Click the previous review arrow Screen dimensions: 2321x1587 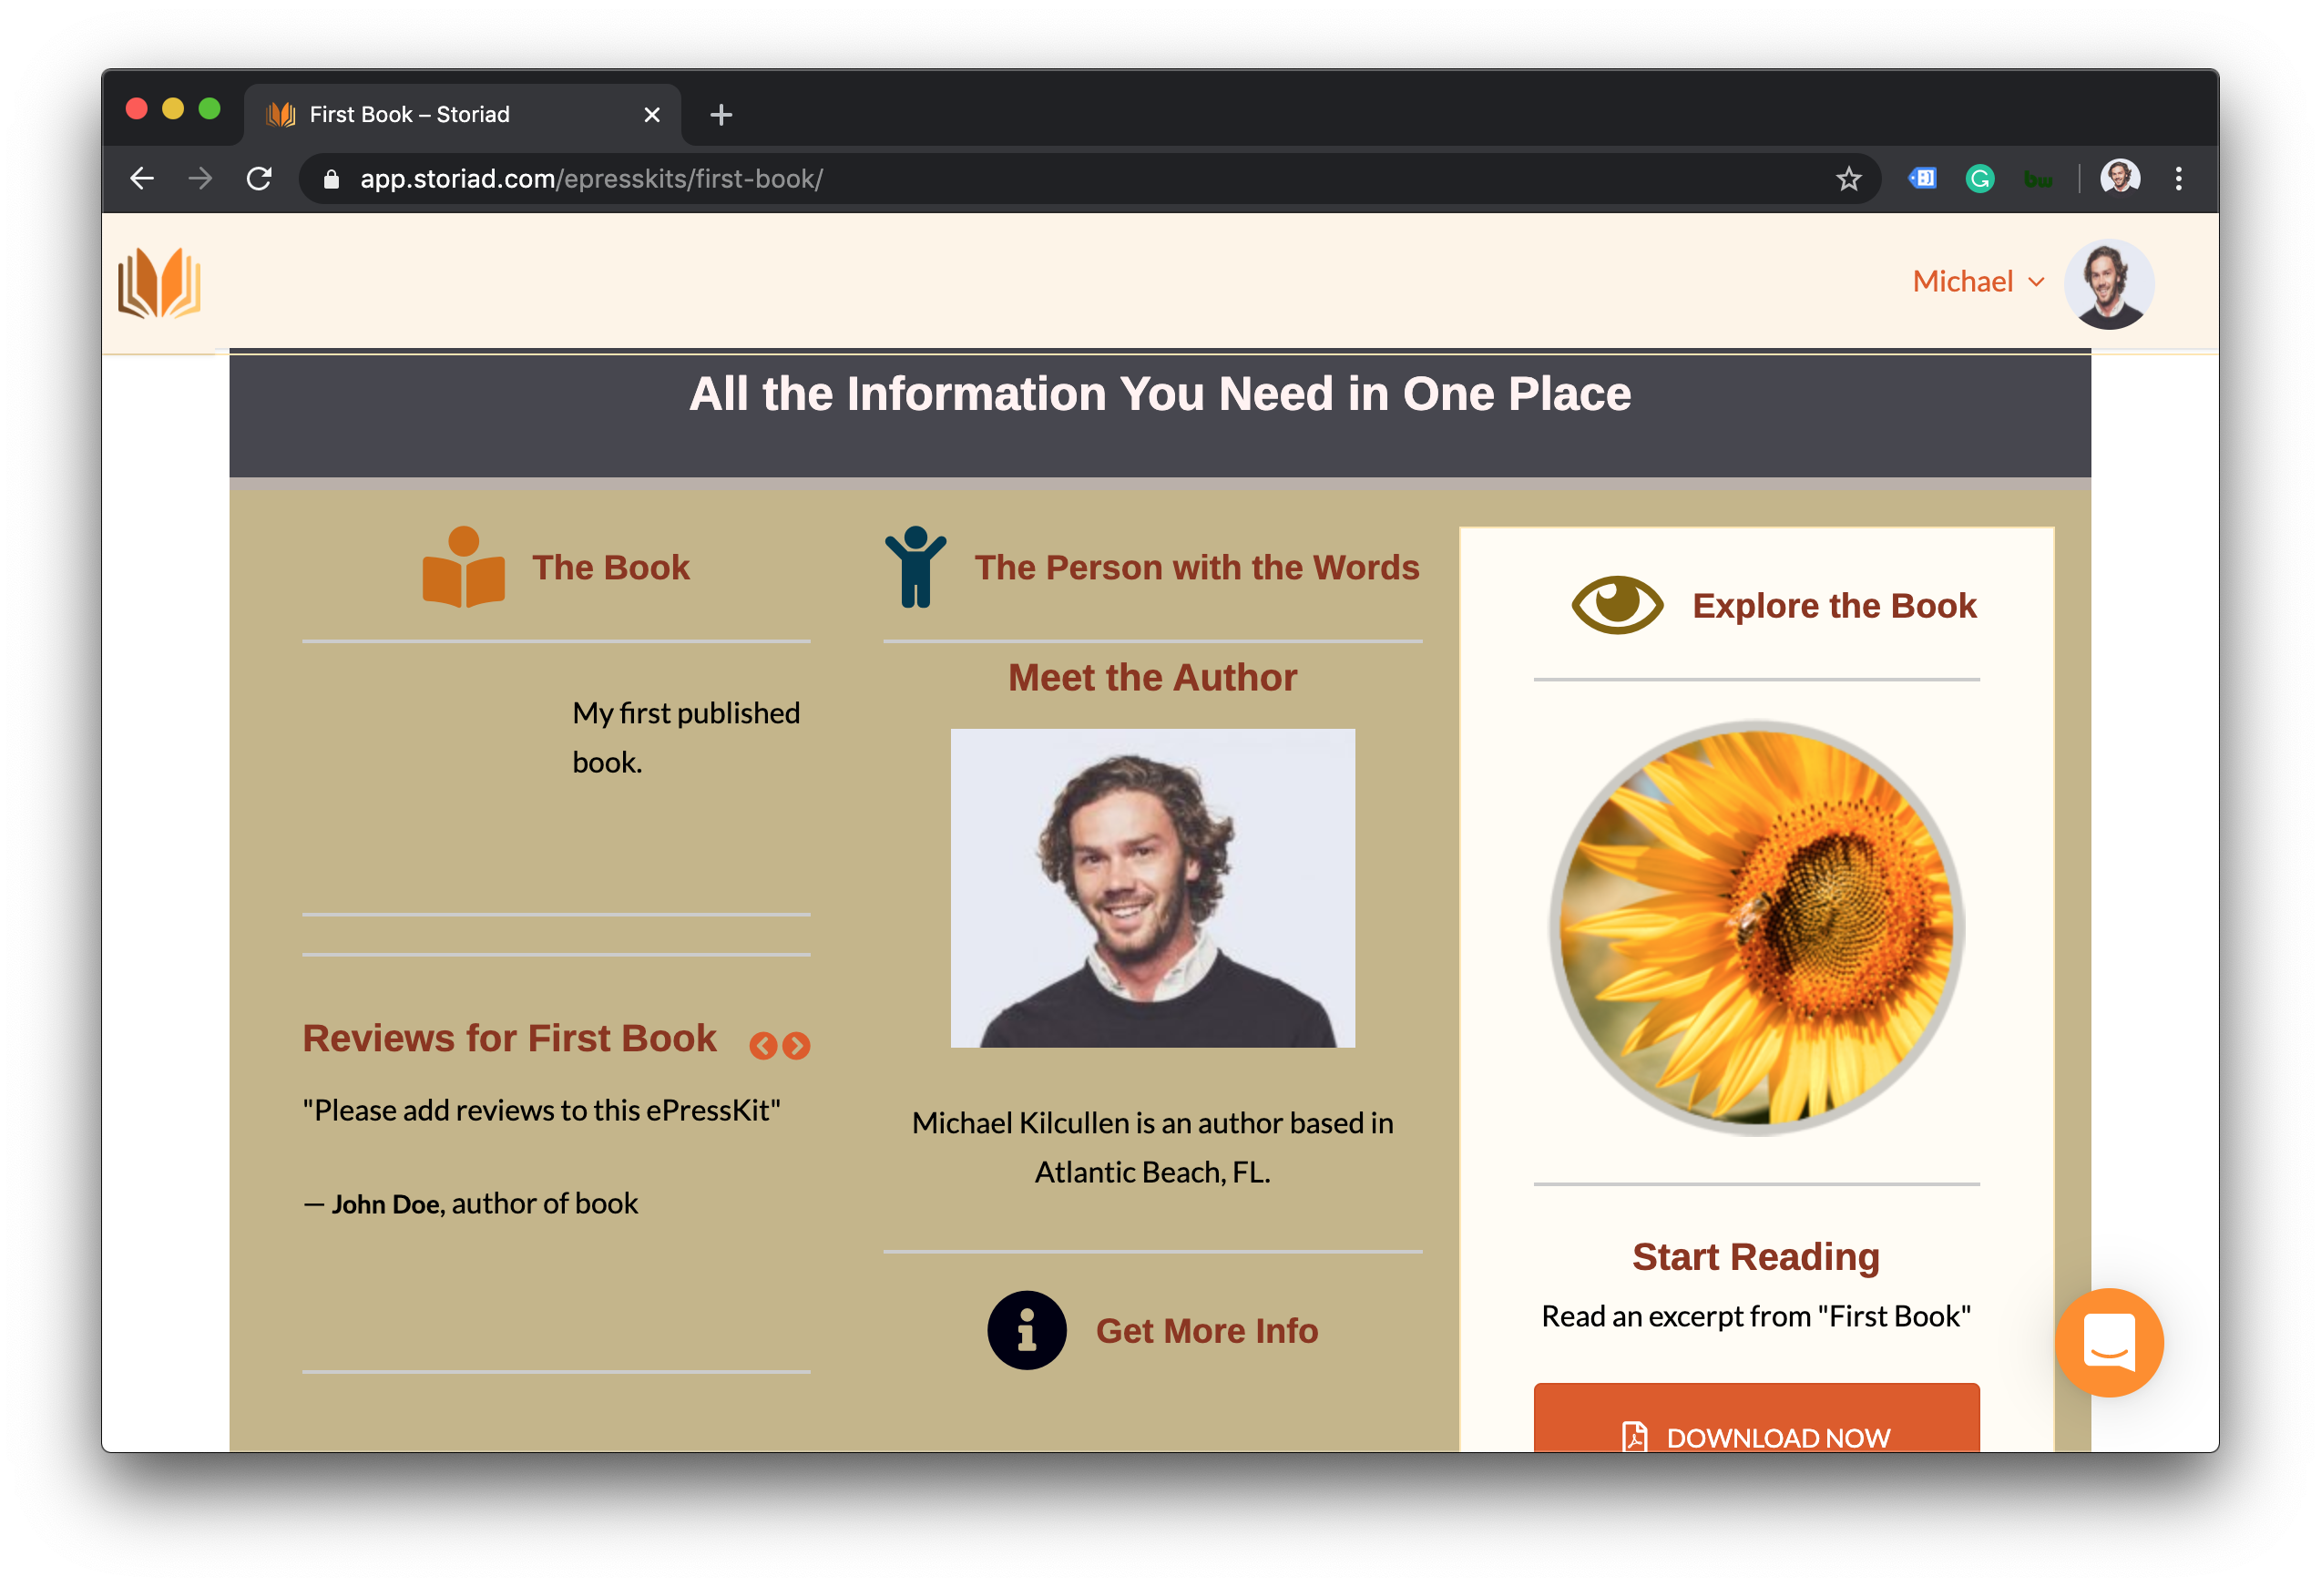[763, 1046]
